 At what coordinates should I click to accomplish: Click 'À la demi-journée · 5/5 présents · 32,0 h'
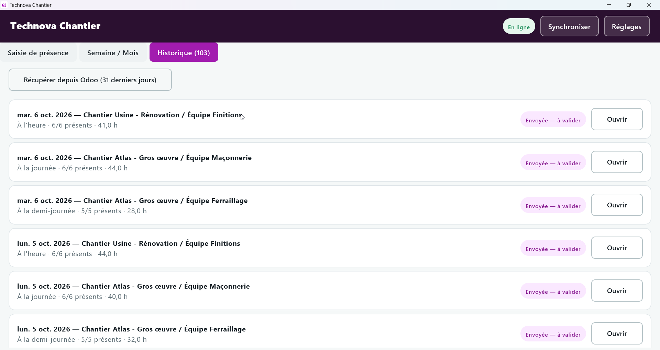click(x=82, y=339)
